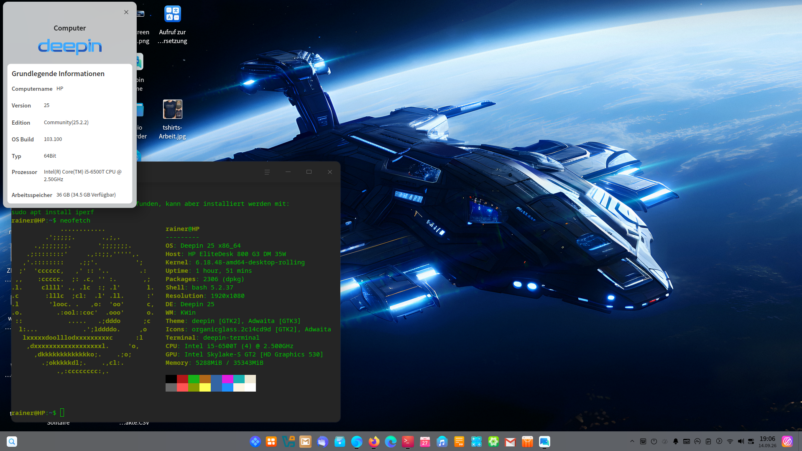Open the AI assistant icon at dock end
Screen dimensions: 802x451
pyautogui.click(x=787, y=441)
